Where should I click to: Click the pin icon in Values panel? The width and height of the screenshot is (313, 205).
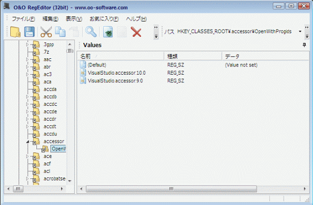coord(304,45)
